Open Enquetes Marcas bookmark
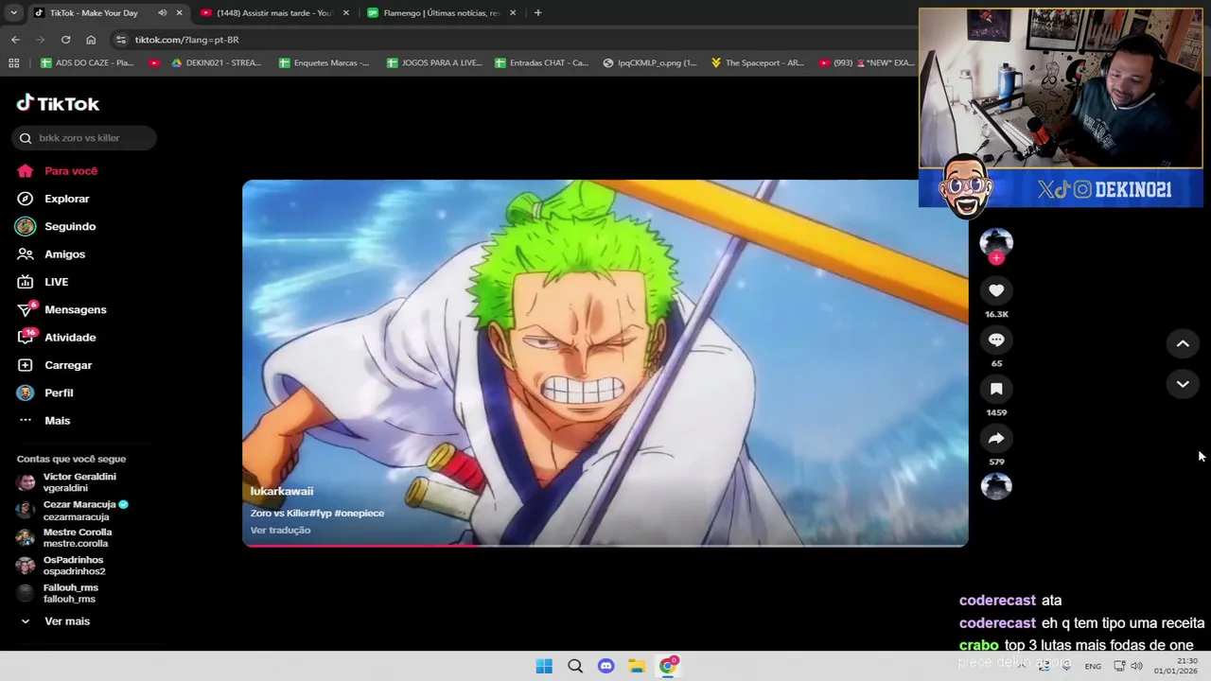The height and width of the screenshot is (681, 1211). click(325, 63)
